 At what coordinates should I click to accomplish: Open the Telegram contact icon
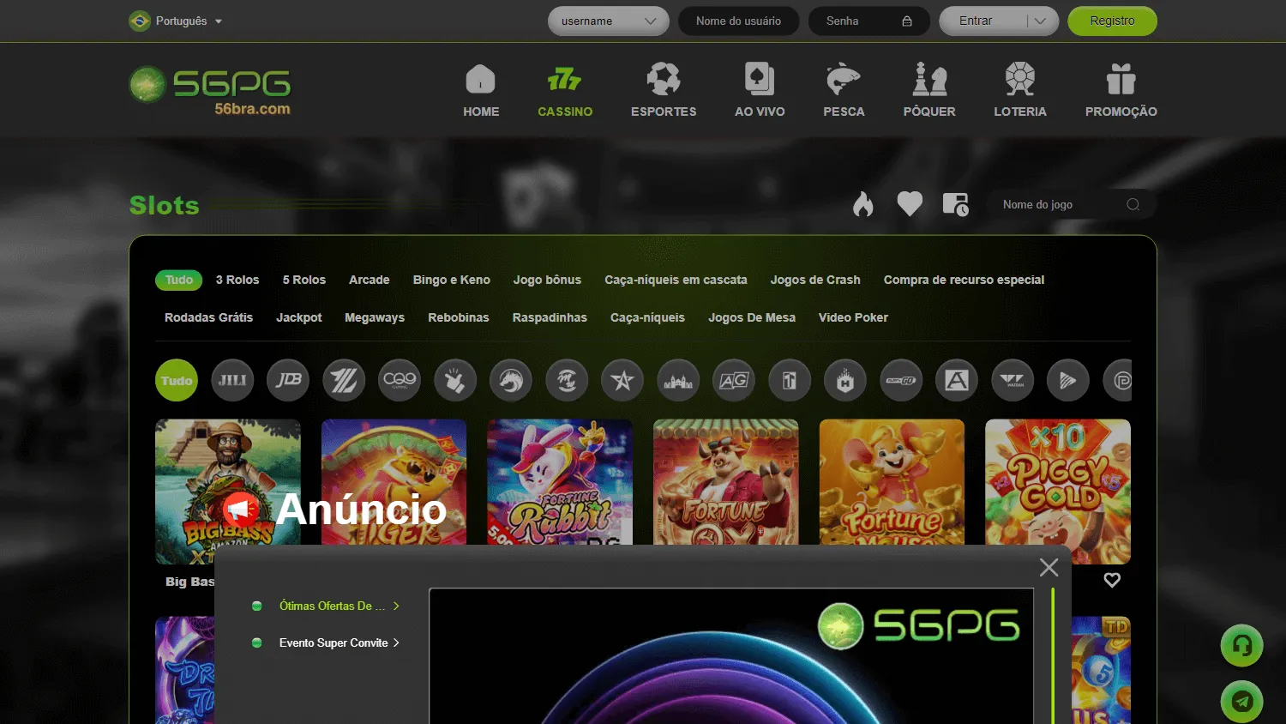click(x=1241, y=701)
